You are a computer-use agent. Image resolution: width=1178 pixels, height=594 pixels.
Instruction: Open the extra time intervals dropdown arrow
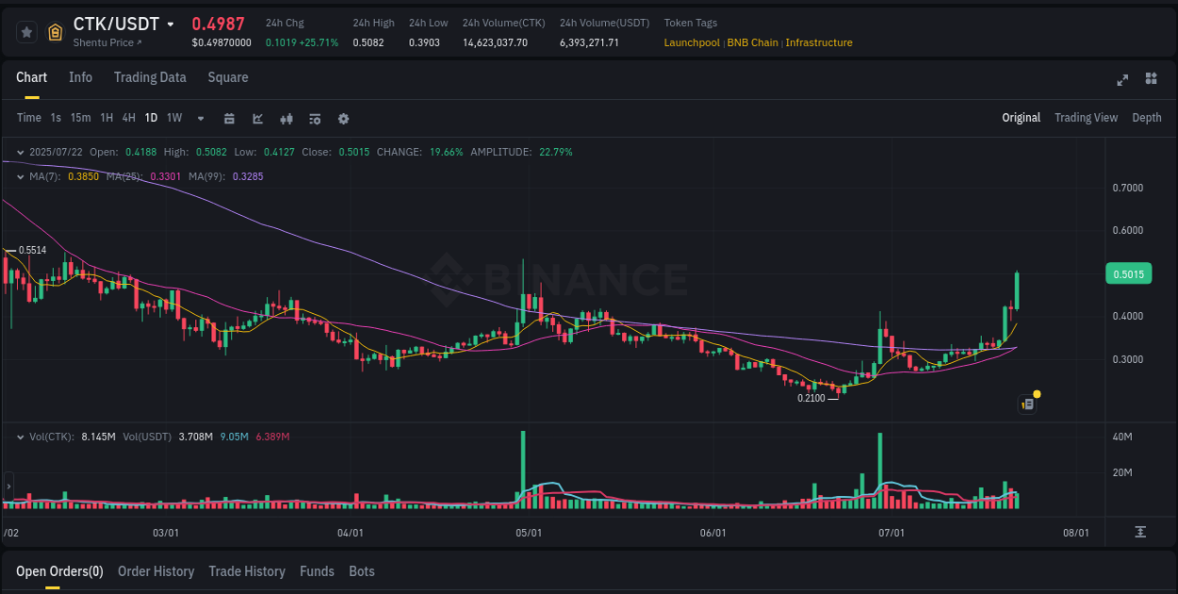pyautogui.click(x=199, y=118)
